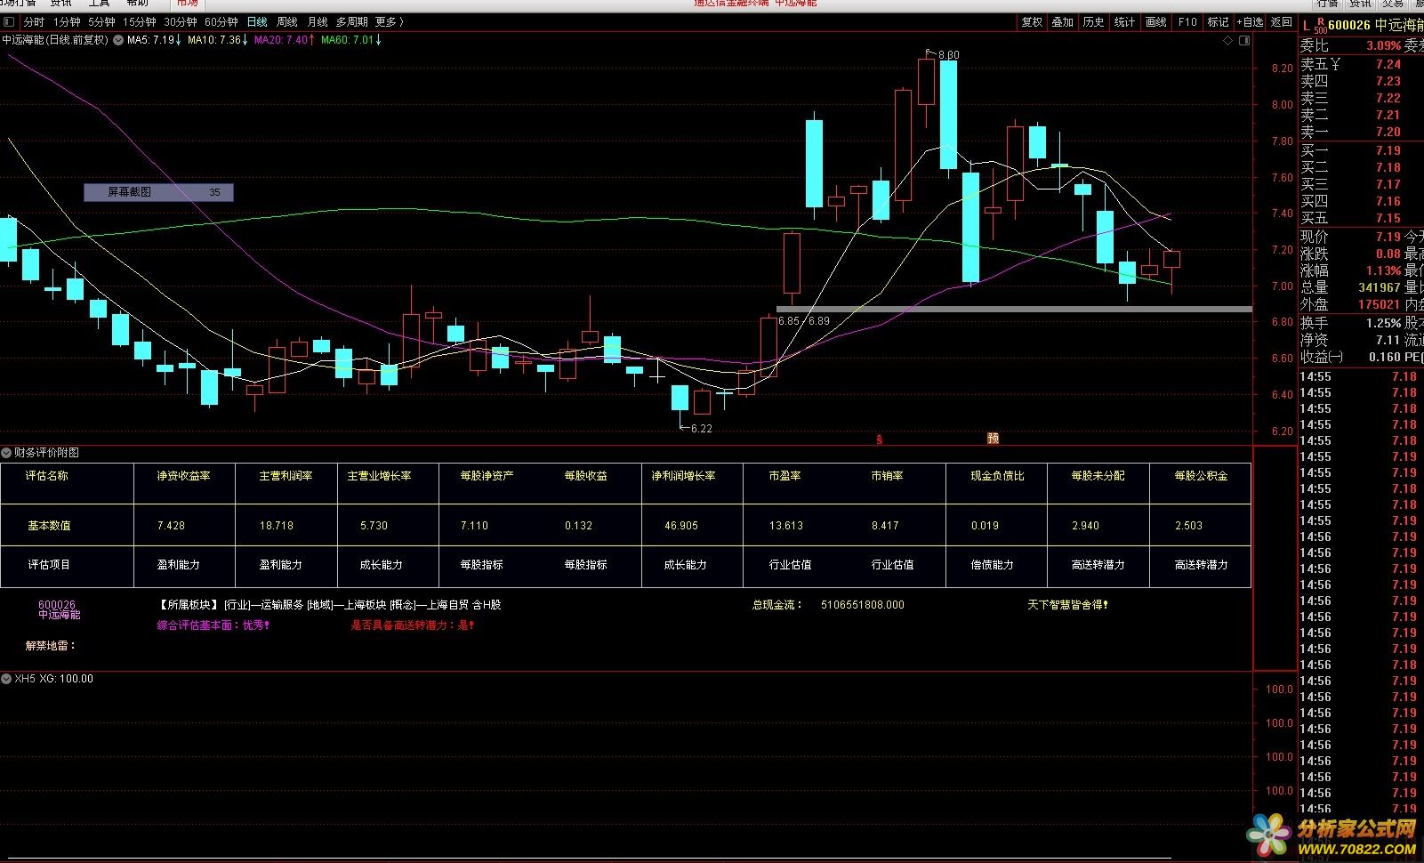The image size is (1424, 863).
Task: Open F10 company info
Action: [x=1187, y=22]
